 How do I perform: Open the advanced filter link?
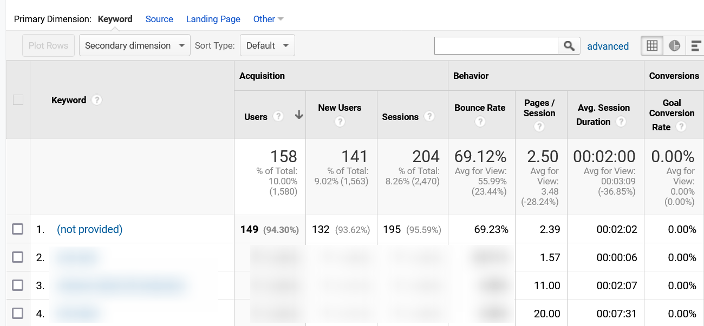coord(608,46)
